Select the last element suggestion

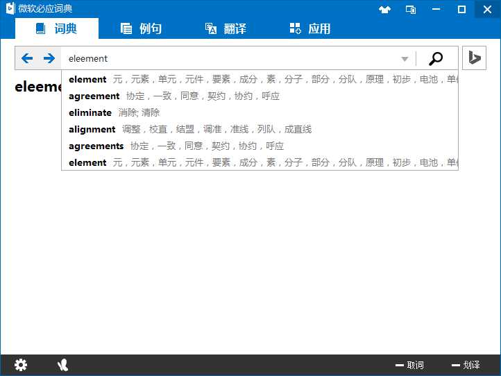(260, 162)
